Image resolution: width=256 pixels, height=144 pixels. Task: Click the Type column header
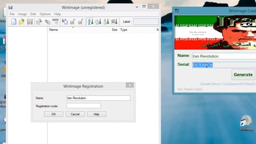[x=124, y=30]
